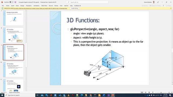Go to the Transitions tab
Screen dimensions: 173x97
click(x=29, y=6)
